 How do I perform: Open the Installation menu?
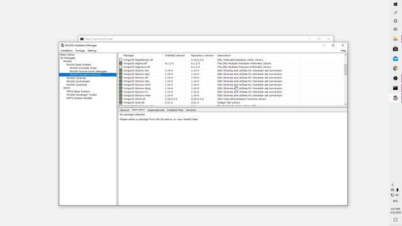(67, 51)
